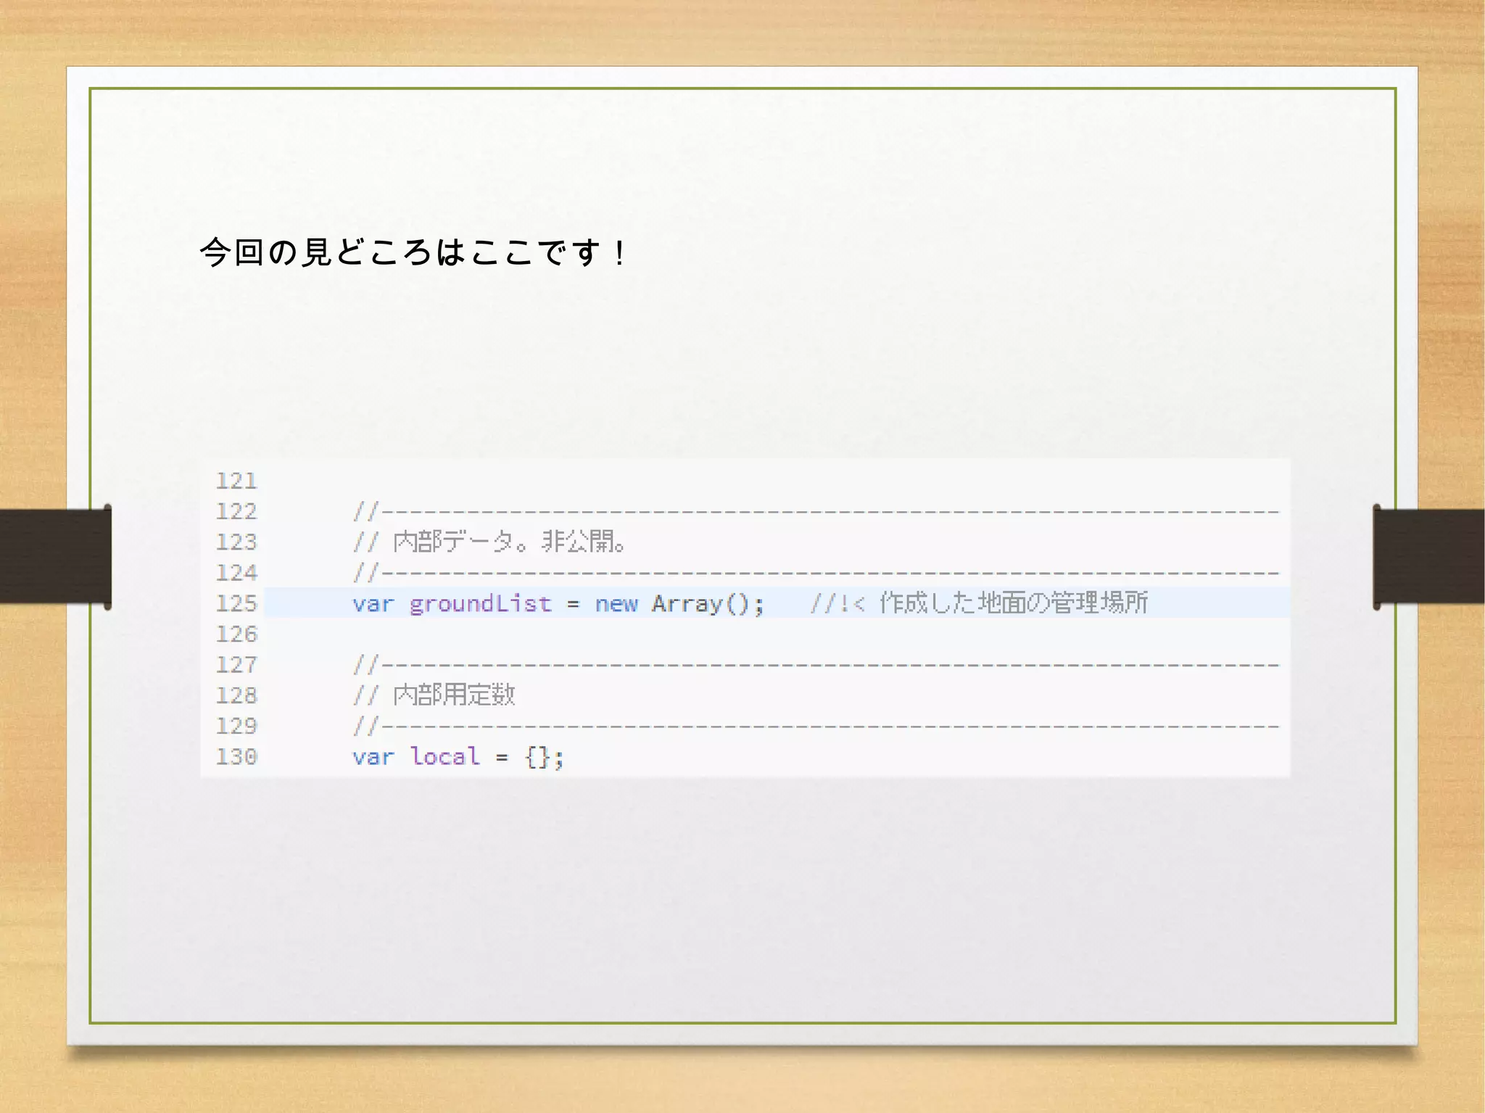Click the comment 作成した地面の管理場所
This screenshot has width=1485, height=1113.
(1014, 603)
